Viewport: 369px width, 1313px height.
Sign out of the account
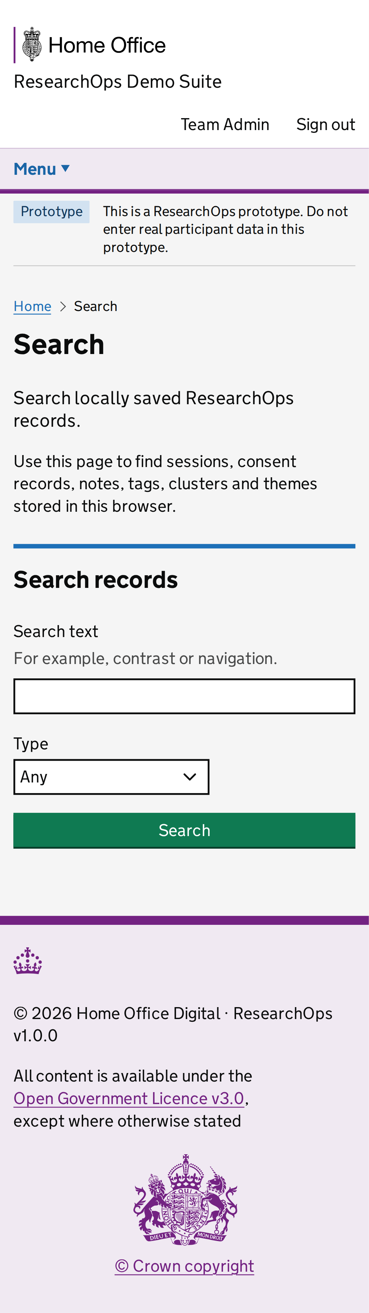pos(326,124)
